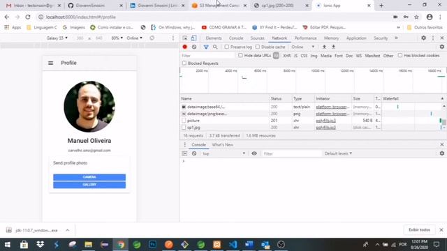447x251 pixels.
Task: Import HAR file upload arrow
Action: tap(324, 47)
